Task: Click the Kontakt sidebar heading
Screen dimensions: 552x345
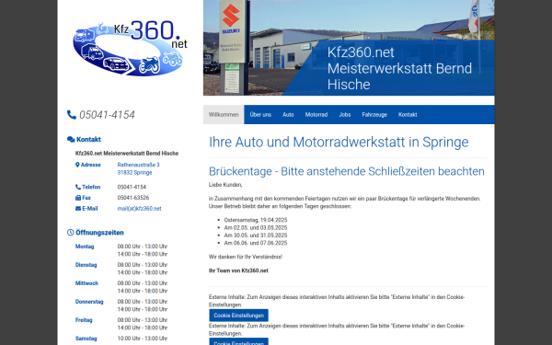Action: coord(88,140)
